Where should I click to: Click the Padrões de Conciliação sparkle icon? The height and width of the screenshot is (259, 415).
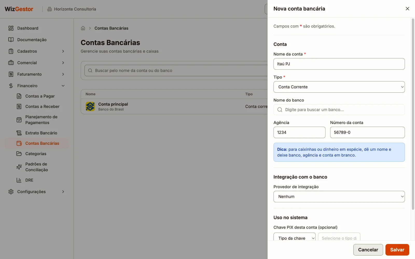point(19,167)
